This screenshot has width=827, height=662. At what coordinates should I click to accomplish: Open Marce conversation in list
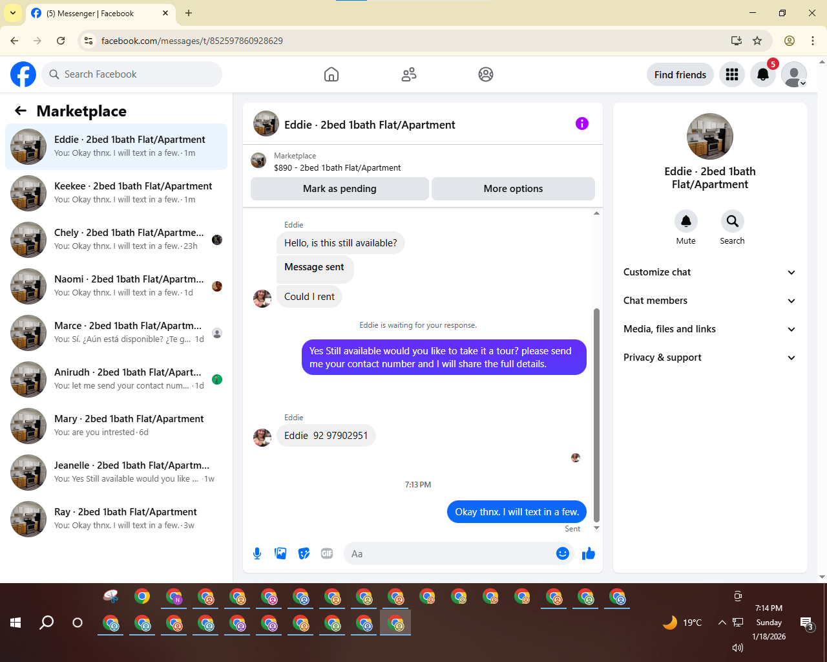tap(116, 333)
